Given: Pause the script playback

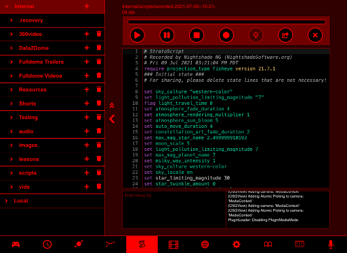Looking at the screenshot, I should point(167,35).
